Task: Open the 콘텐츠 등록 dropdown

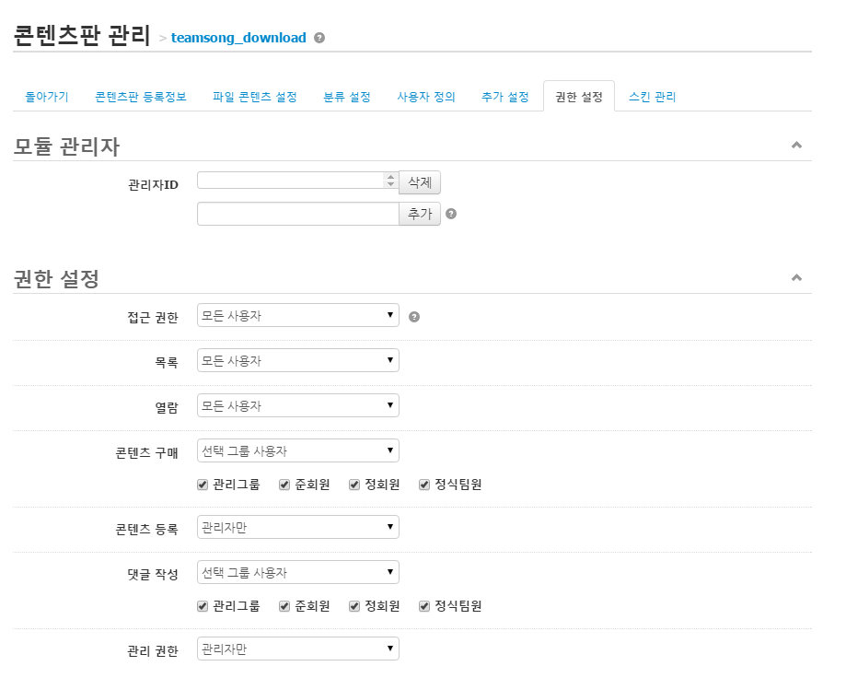Action: pos(298,527)
